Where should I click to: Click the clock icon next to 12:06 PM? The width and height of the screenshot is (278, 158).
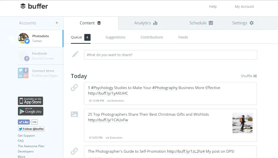tap(90, 101)
